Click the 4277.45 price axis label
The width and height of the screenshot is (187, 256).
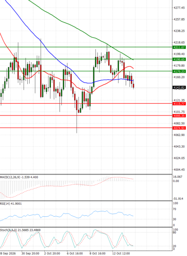[x=179, y=8]
